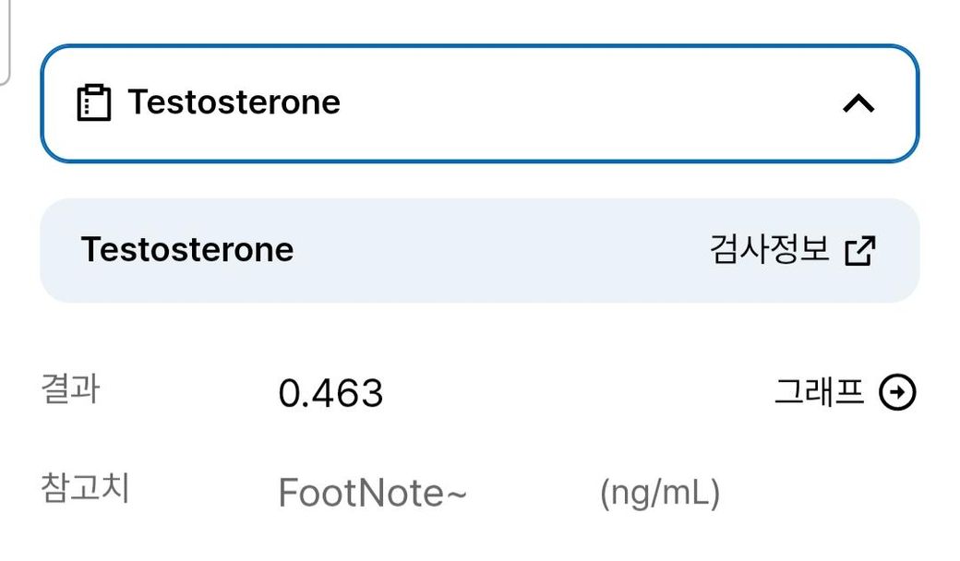Open the 그래프 graph view

(819, 393)
